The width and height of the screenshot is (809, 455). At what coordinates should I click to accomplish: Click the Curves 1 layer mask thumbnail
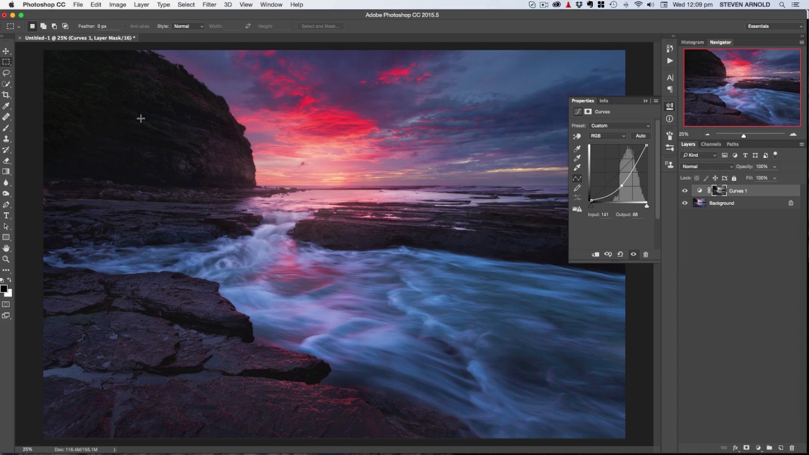pos(719,191)
